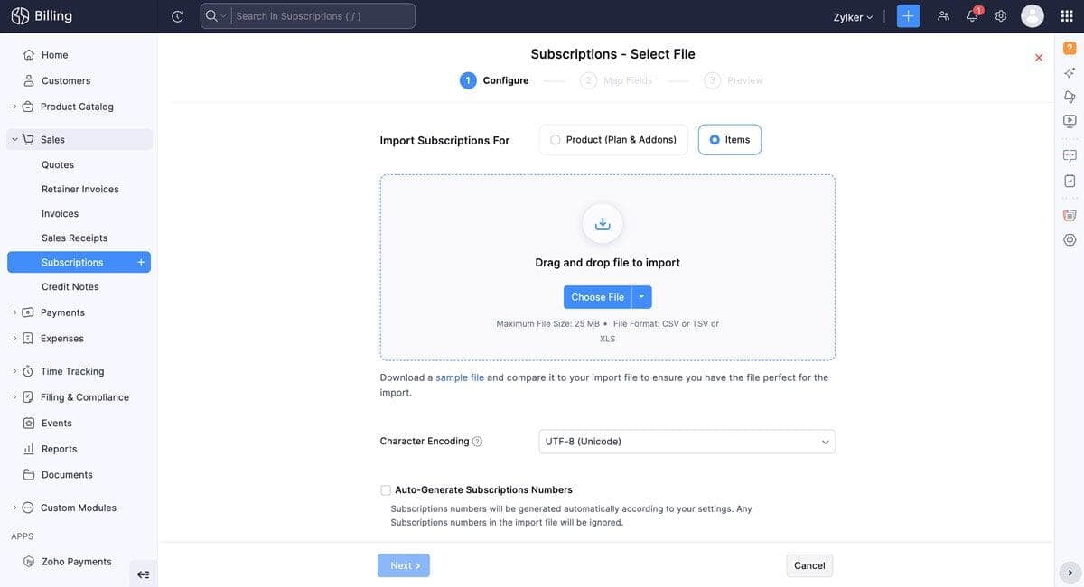Click the blue quick create plus button
The height and width of the screenshot is (587, 1084).
(908, 16)
